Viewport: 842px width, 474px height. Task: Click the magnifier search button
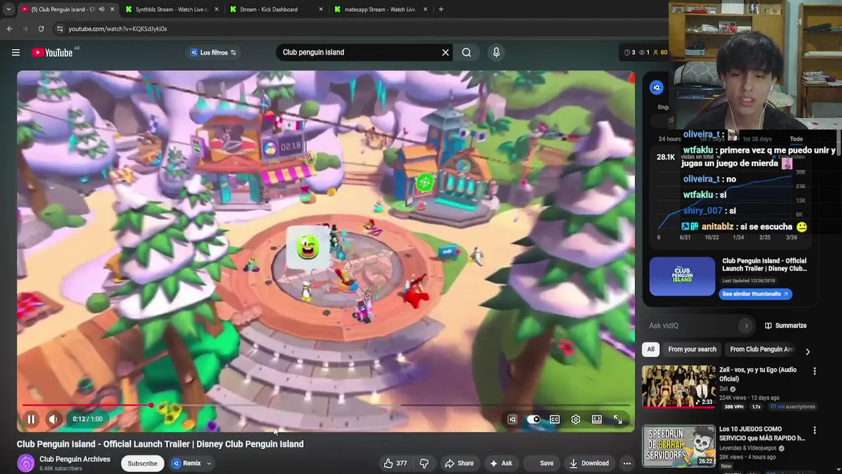466,52
